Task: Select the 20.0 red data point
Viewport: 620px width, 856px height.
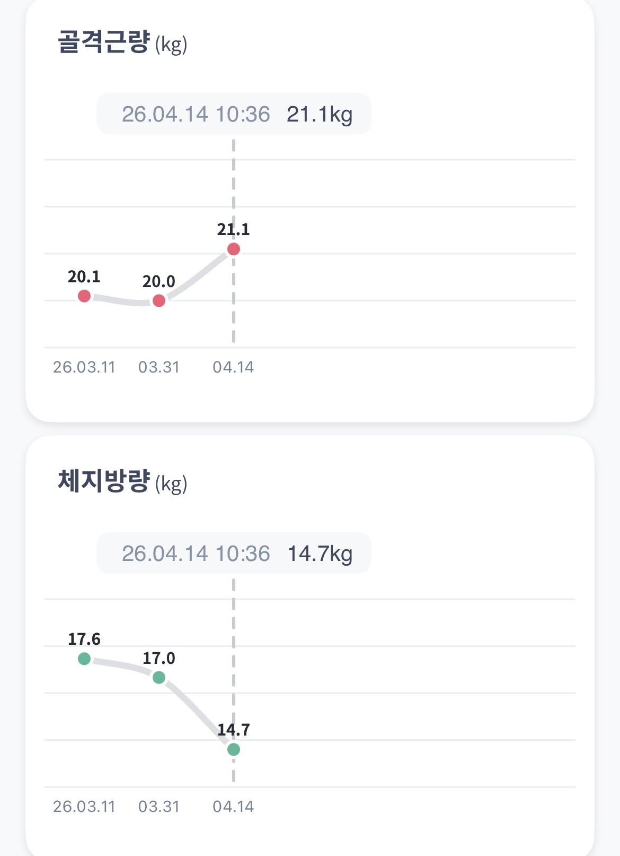Action: pos(159,301)
